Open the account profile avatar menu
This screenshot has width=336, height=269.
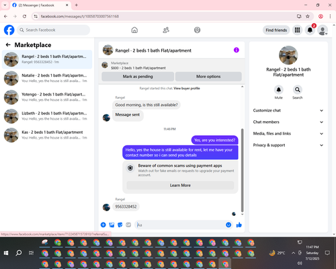(323, 30)
